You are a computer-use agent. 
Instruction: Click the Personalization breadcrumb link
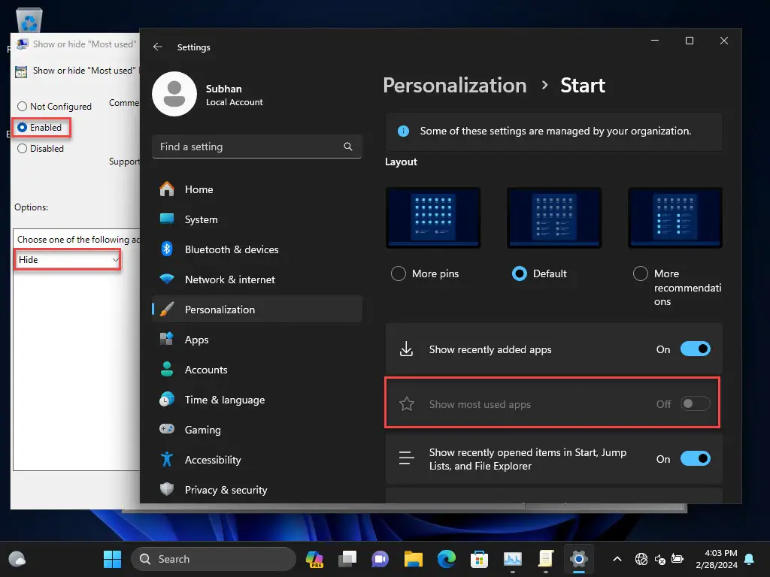click(x=455, y=86)
